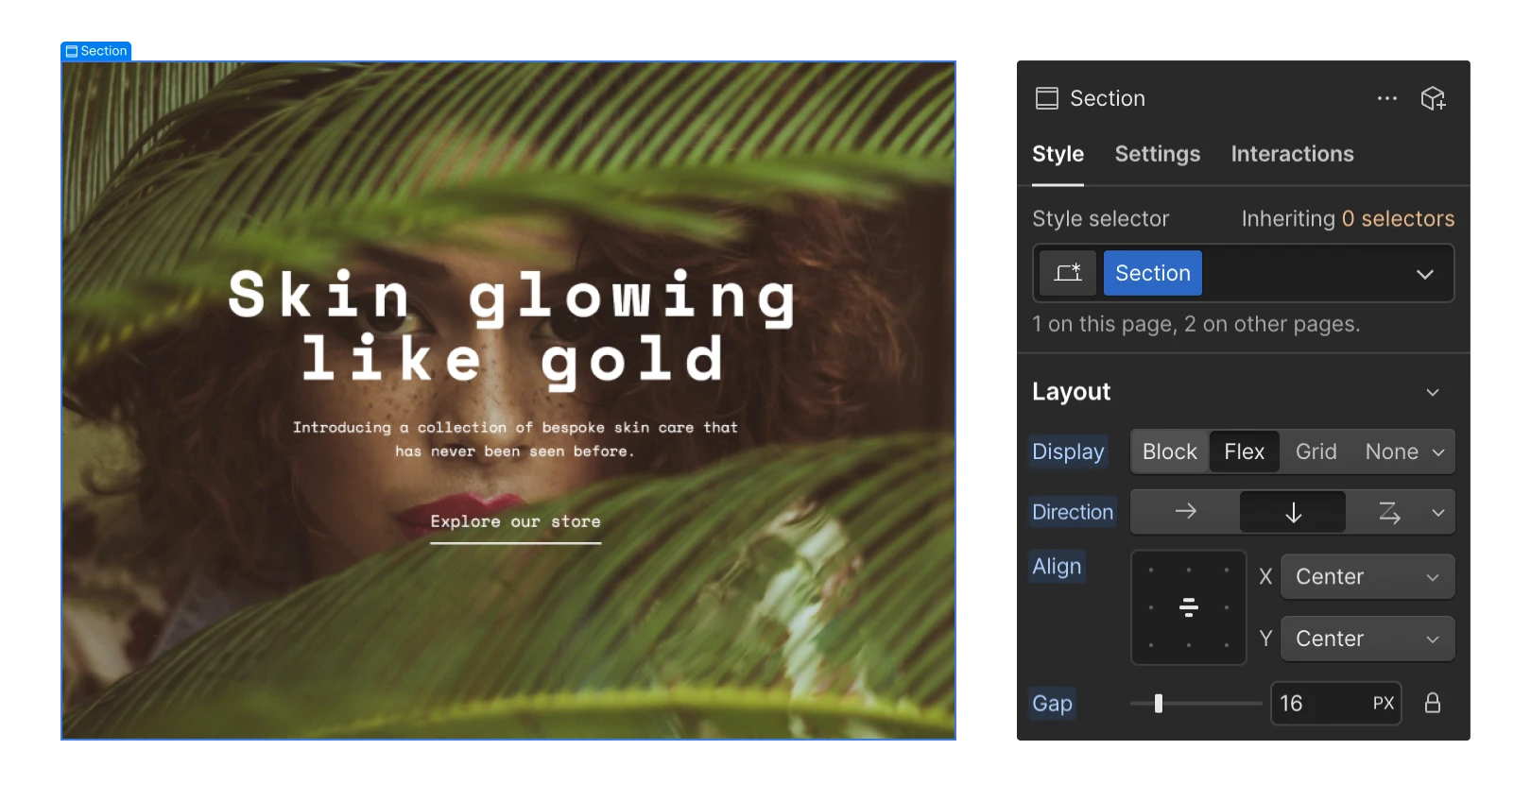1531x801 pixels.
Task: Set flex direction to horizontal arrow
Action: (x=1185, y=512)
